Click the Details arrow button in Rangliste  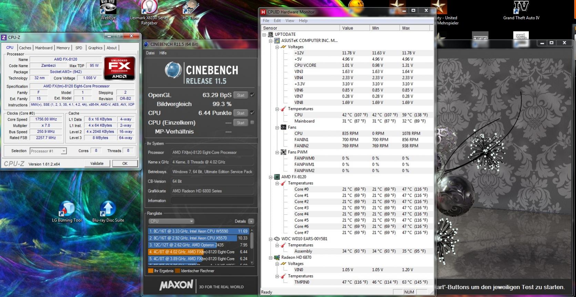pyautogui.click(x=251, y=221)
